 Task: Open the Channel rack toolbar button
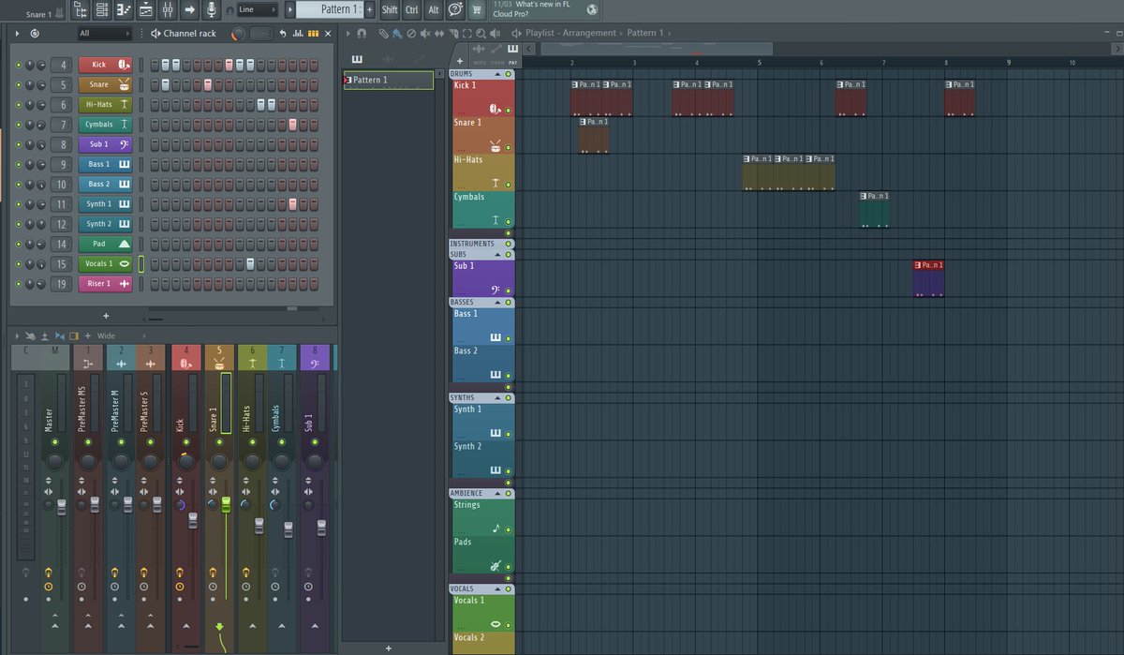(x=101, y=10)
